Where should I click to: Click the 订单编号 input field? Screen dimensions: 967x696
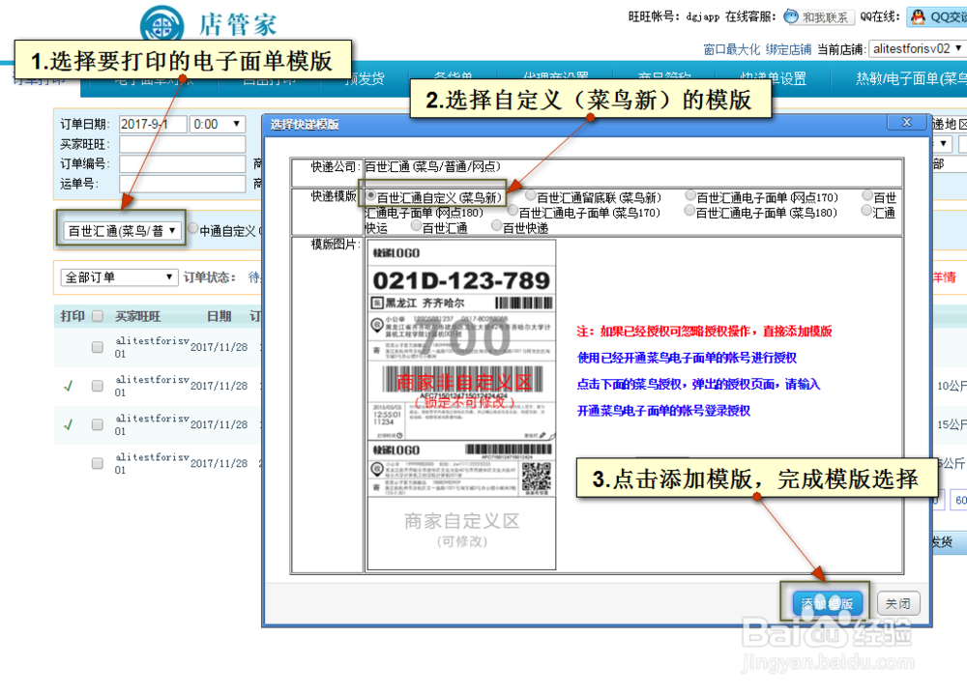tap(183, 164)
